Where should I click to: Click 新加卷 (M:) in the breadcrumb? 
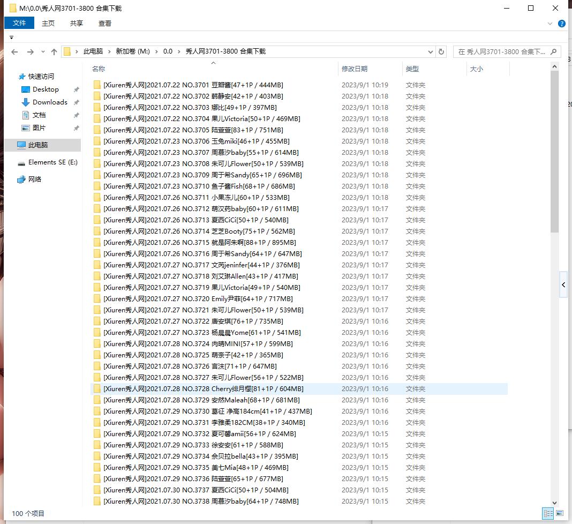(x=133, y=51)
